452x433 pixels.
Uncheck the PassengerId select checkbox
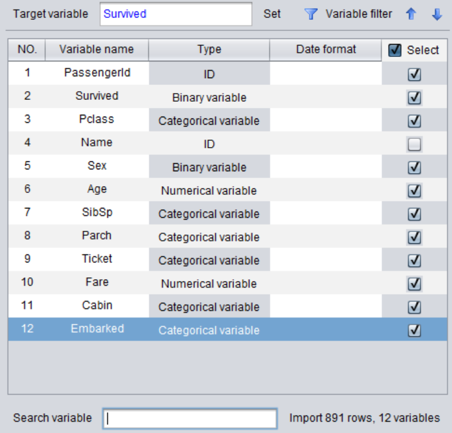pos(414,74)
